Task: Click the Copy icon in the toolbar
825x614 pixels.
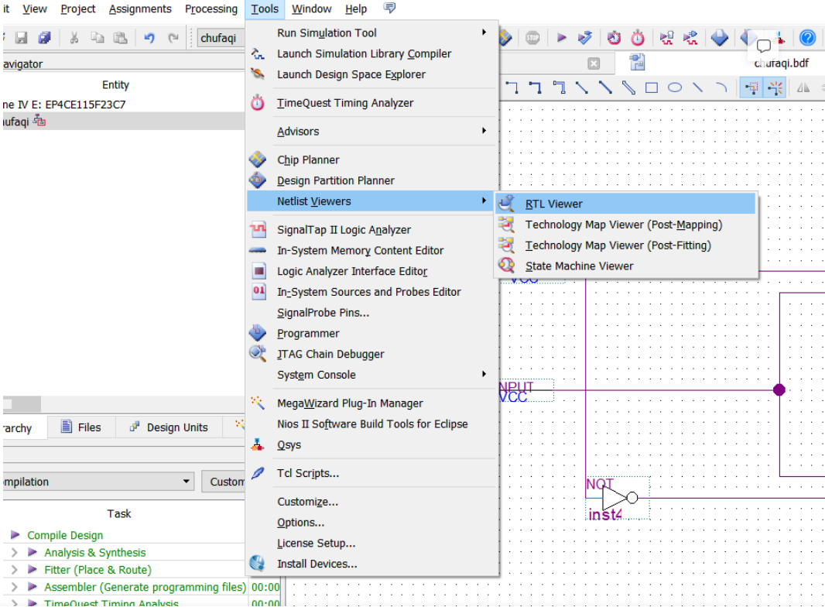Action: coord(98,38)
